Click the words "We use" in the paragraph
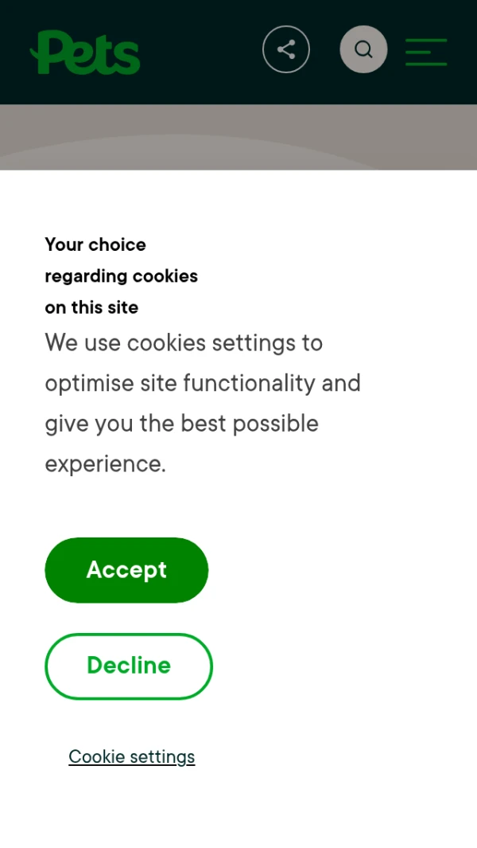This screenshot has height=848, width=477. click(x=82, y=343)
